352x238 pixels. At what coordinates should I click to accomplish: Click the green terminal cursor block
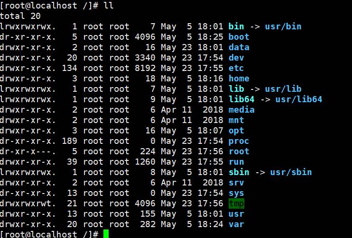(x=106, y=234)
